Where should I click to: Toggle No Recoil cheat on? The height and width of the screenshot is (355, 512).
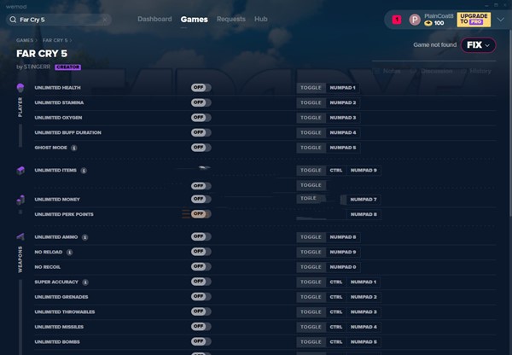[x=201, y=267]
